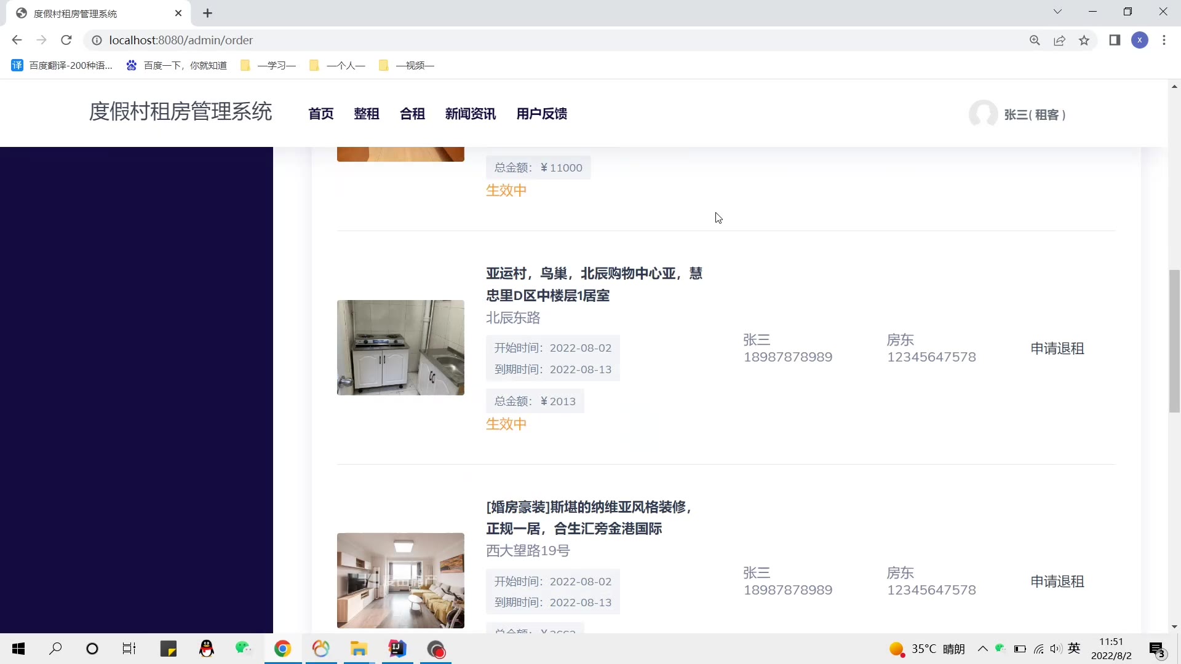Click the share page icon
The height and width of the screenshot is (664, 1181).
click(x=1059, y=40)
